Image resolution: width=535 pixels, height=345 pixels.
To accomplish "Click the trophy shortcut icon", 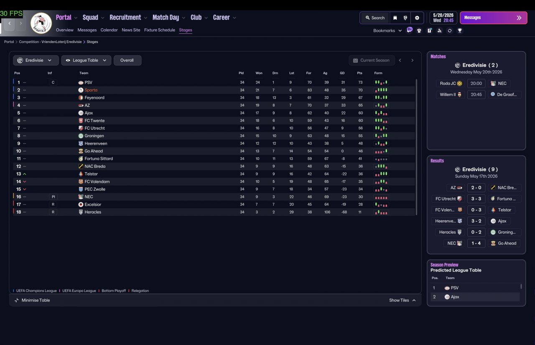I will click(460, 30).
